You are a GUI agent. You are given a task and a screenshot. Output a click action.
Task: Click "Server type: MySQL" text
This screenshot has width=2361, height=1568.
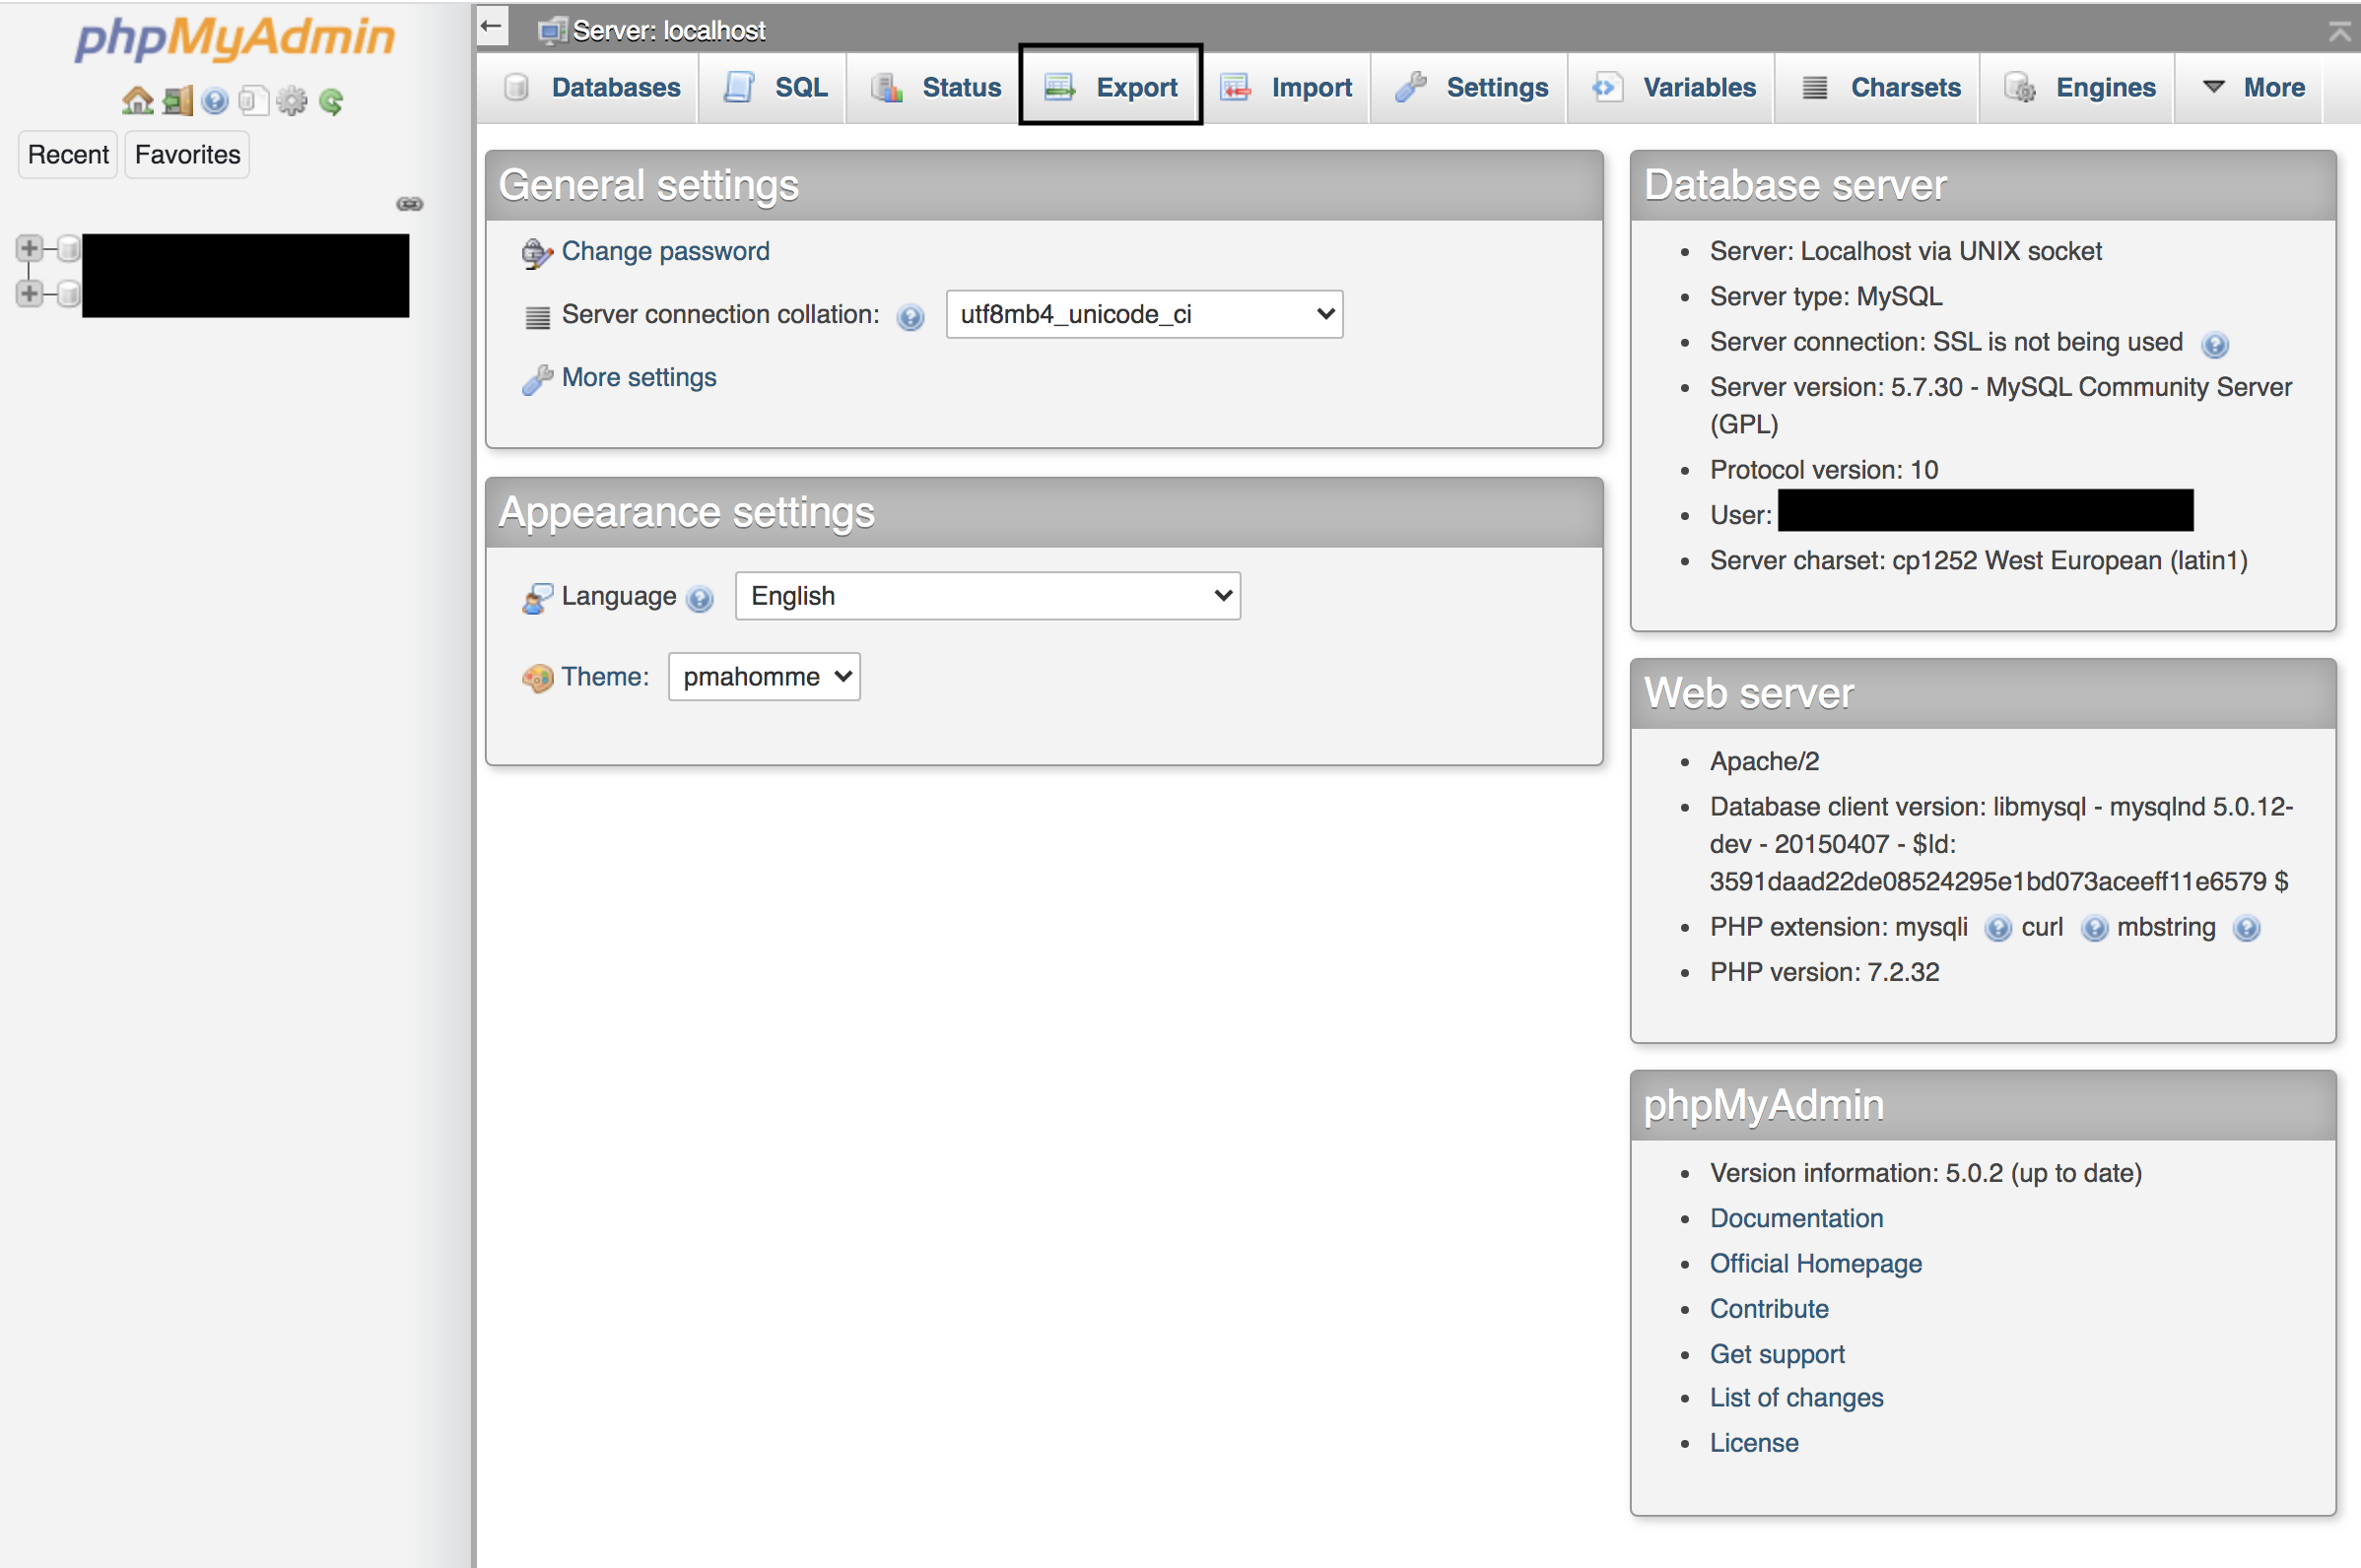(x=1826, y=297)
